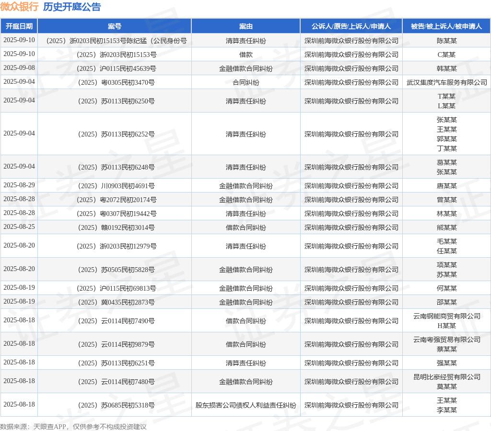Viewport: 491px width, 431px height.
Task: Click the 微众银行 title text
Action: click(x=19, y=7)
